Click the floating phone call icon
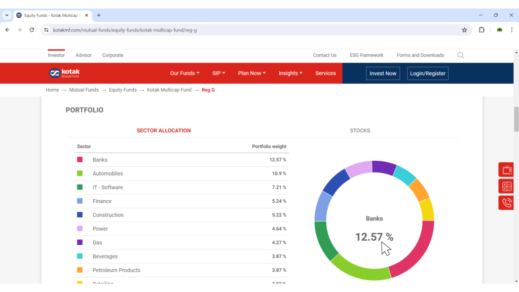 (x=506, y=203)
